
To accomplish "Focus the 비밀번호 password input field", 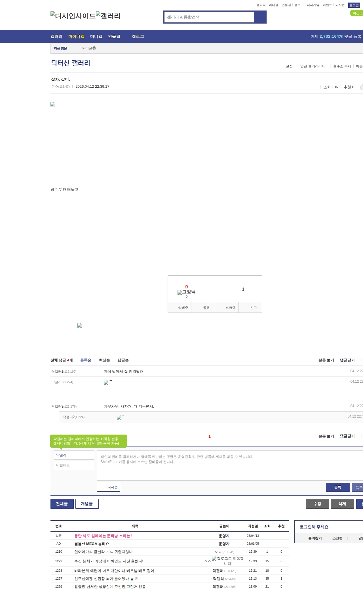I will (74, 466).
